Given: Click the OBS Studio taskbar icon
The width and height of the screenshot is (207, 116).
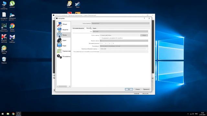Looking at the screenshot, I should tap(18, 114).
